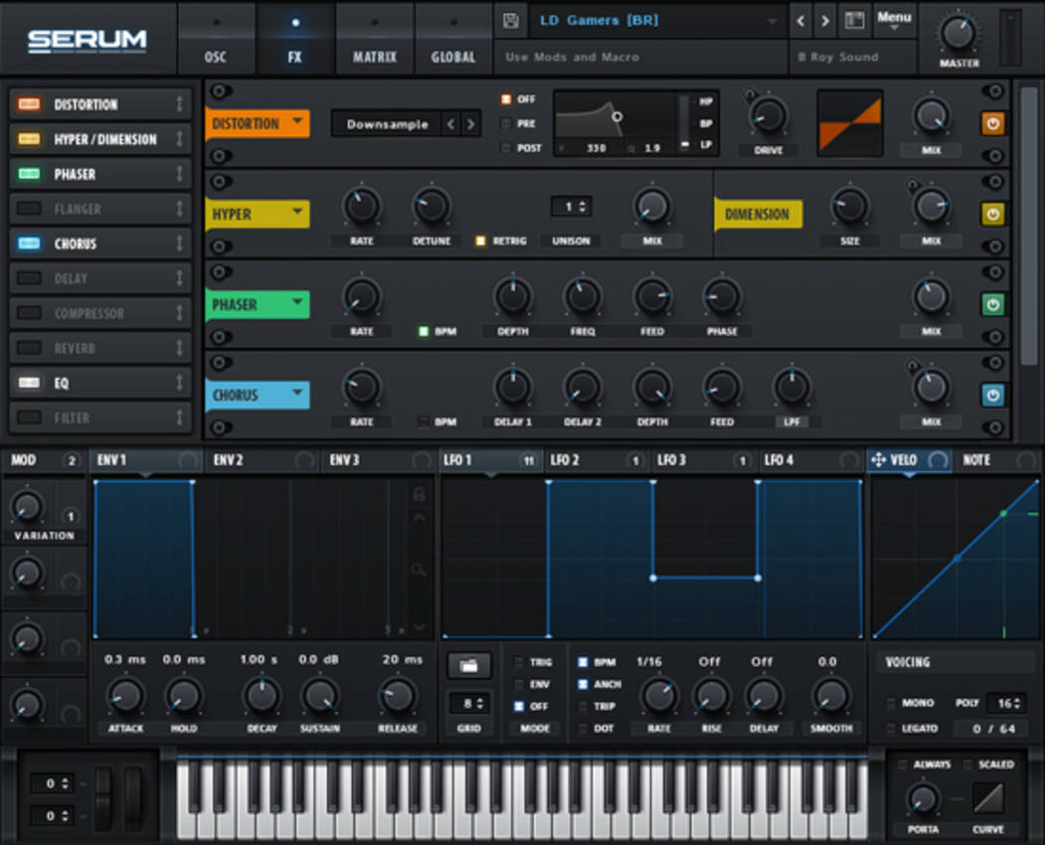Click the distortion DRIVE knob
This screenshot has height=845, width=1045.
pyautogui.click(x=769, y=116)
